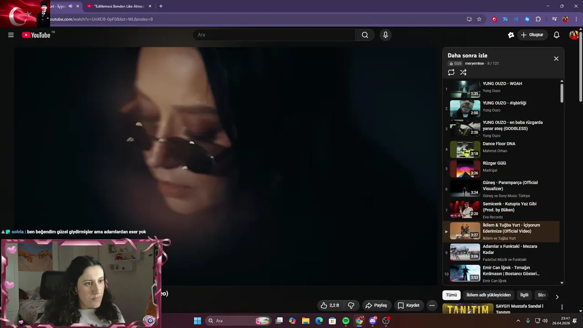Open File Explorer from the taskbar

click(306, 321)
